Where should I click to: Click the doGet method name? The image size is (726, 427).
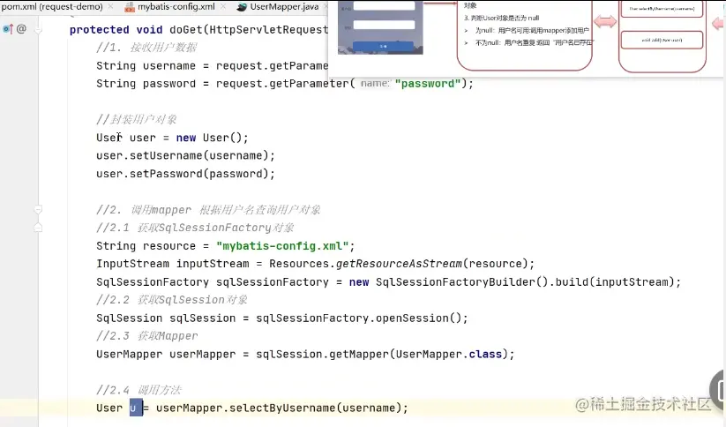[185, 30]
